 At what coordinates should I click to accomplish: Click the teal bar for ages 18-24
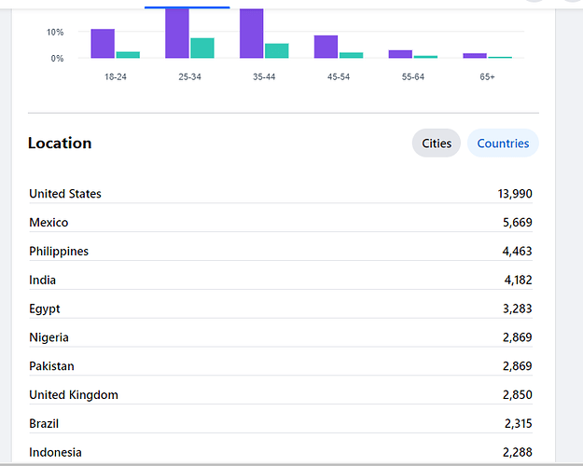[x=128, y=55]
